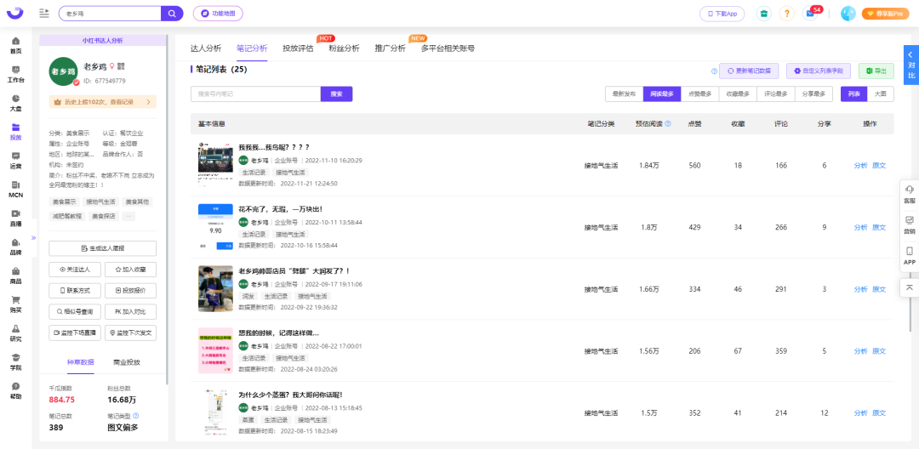Expand the 历史上榜102次 record banner
The width and height of the screenshot is (919, 449).
coord(103,102)
